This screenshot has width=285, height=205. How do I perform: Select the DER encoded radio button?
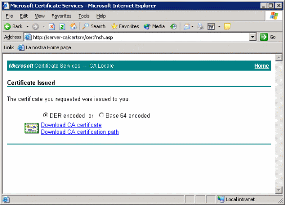click(45, 115)
